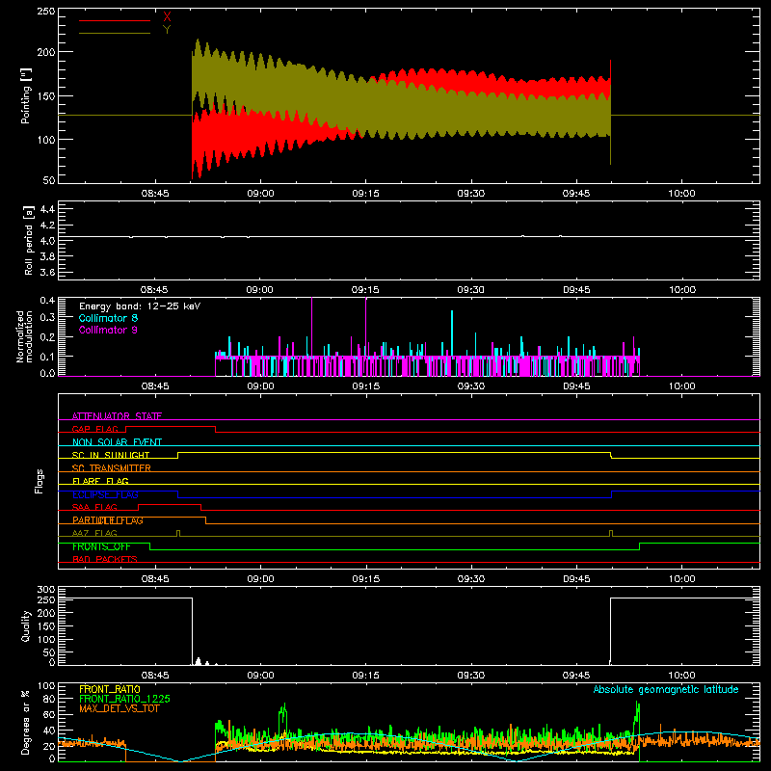
Task: Click the 'Degrees or %' axis title
Action: click(26, 722)
